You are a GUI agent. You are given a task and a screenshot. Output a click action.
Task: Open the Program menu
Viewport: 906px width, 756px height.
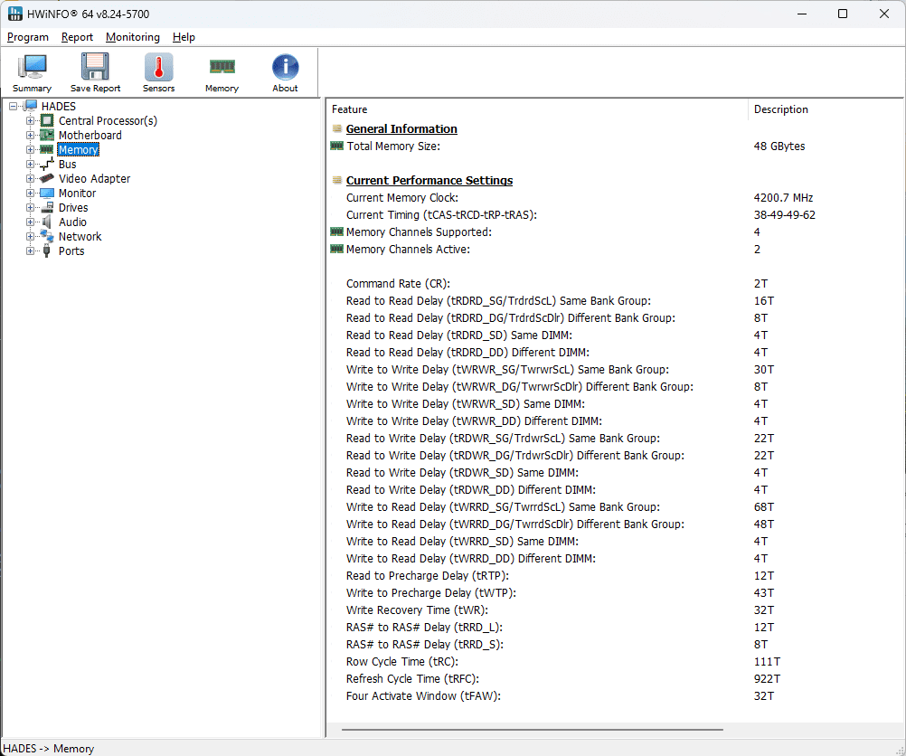click(x=28, y=37)
